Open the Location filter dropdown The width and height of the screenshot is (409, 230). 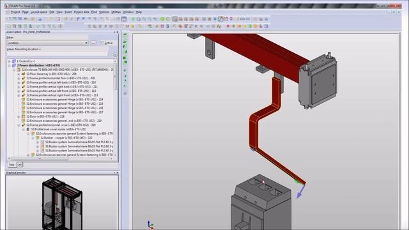[x=86, y=43]
